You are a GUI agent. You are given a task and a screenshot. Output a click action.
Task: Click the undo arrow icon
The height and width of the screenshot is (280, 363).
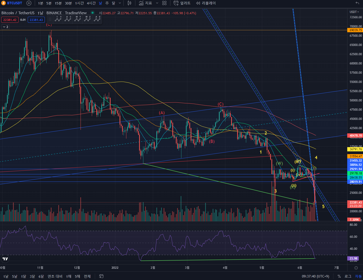[x=357, y=3]
